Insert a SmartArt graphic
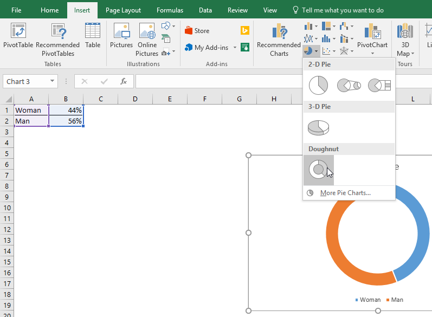This screenshot has height=317, width=432. tap(165, 38)
